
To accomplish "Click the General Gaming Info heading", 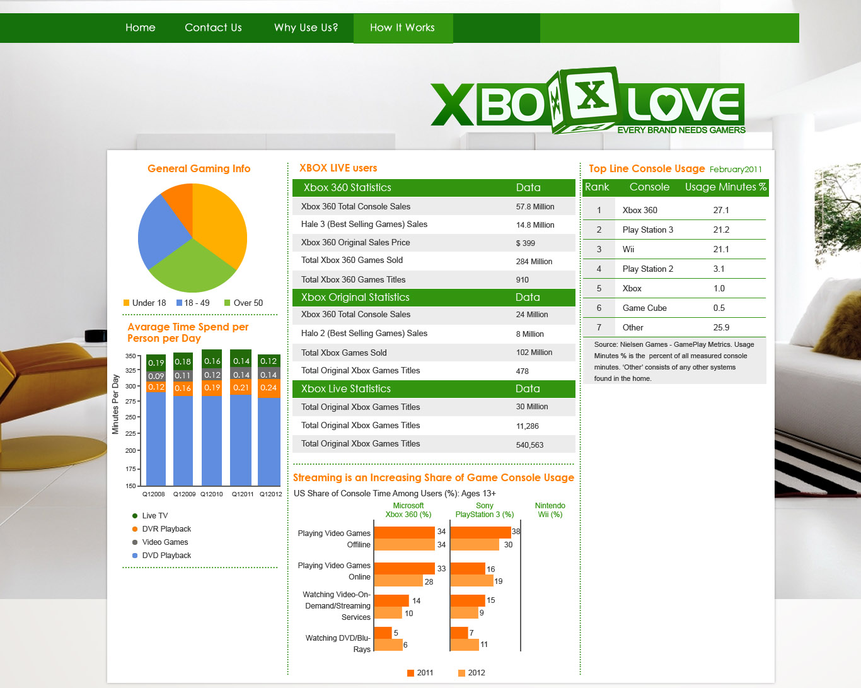I will (199, 168).
